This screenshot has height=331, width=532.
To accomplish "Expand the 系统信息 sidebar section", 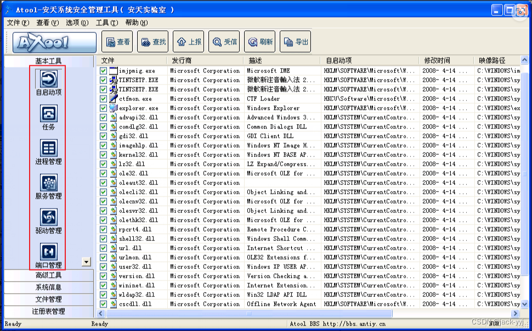I will (x=48, y=288).
